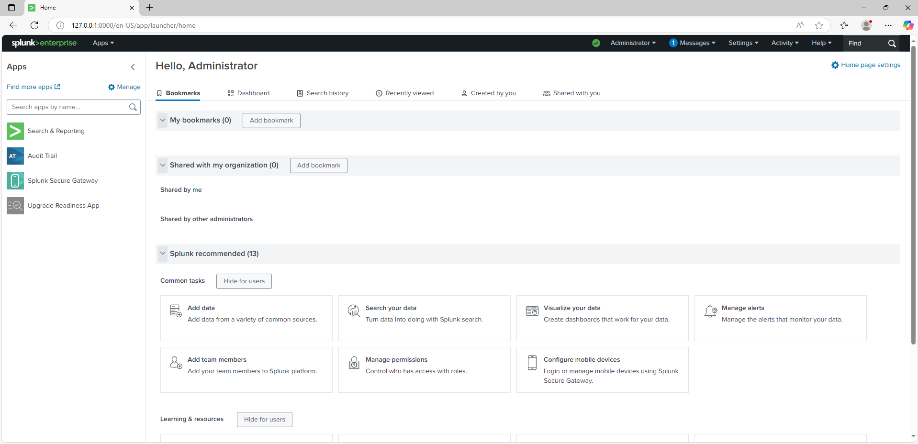Click Add bookmark beside Shared with my organization

(x=319, y=166)
